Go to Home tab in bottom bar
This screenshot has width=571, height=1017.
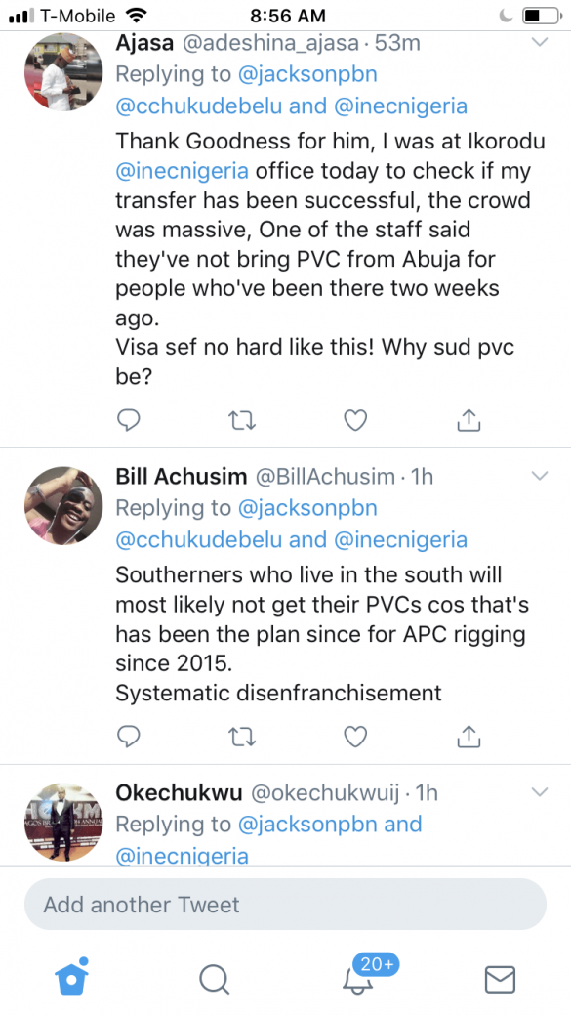[x=71, y=976]
